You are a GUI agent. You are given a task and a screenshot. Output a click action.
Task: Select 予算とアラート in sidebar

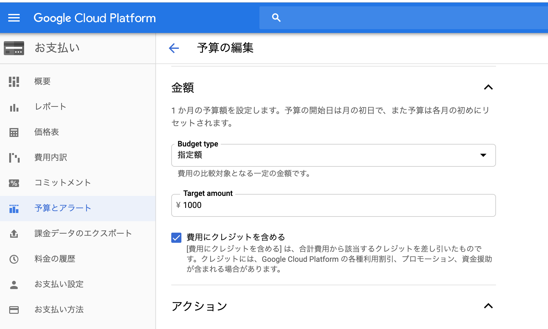coord(62,208)
